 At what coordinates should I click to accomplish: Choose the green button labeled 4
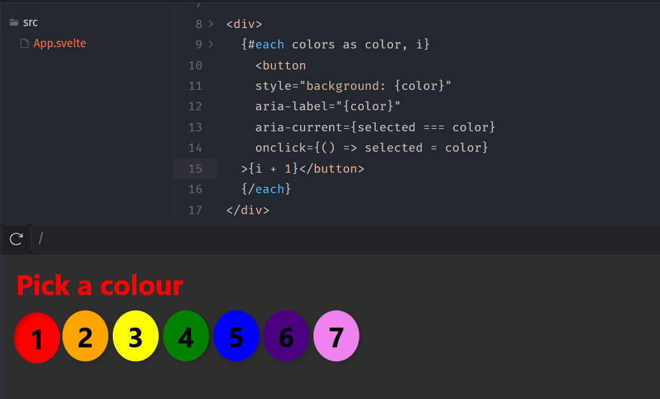click(186, 336)
